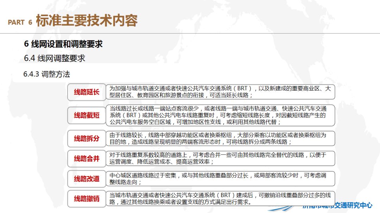The height and width of the screenshot is (213, 380).
Task: Click the 线路延长 label box
Action: point(87,92)
